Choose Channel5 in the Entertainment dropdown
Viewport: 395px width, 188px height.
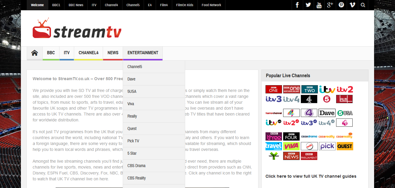coord(154,67)
